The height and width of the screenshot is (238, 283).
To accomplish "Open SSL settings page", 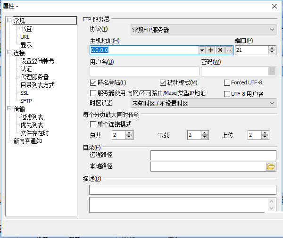I will [25, 93].
